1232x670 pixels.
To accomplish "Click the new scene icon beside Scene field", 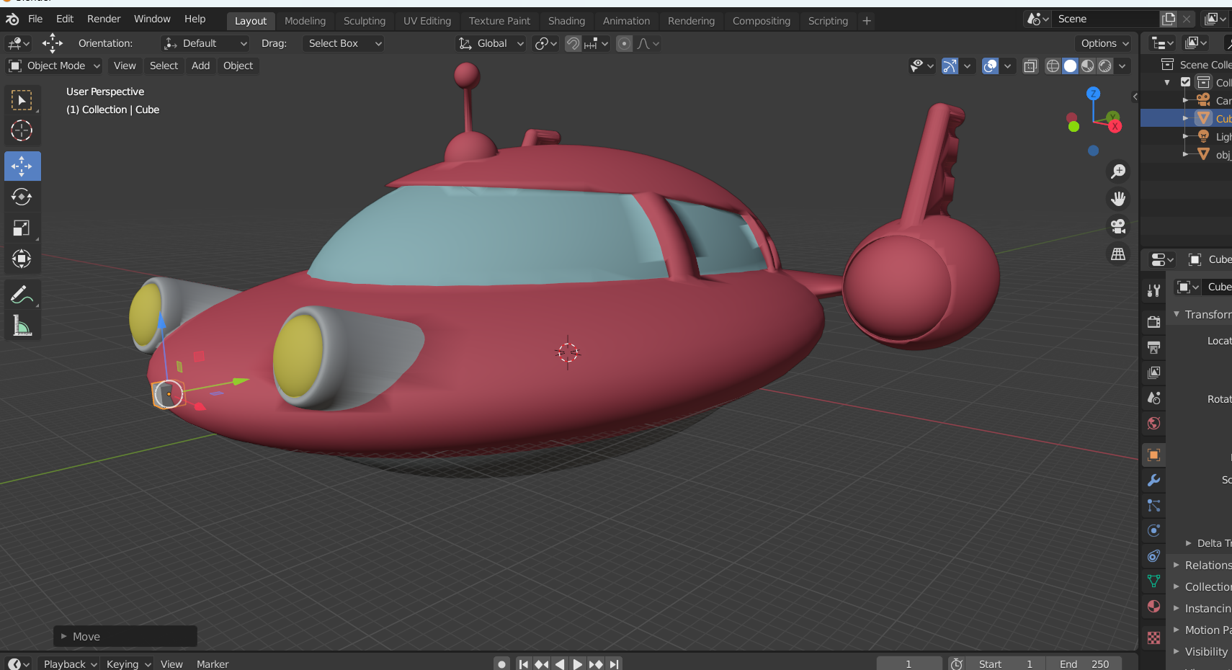I will 1169,19.
